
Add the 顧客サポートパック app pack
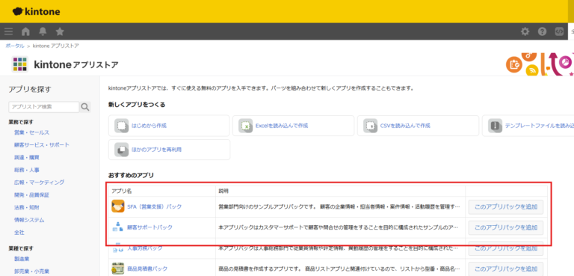click(505, 227)
